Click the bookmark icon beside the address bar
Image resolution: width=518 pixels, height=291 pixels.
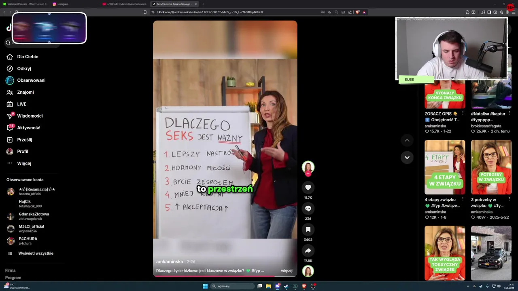(145, 12)
